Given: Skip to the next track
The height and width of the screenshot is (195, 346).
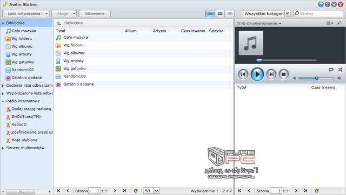Looking at the screenshot, I should [271, 74].
